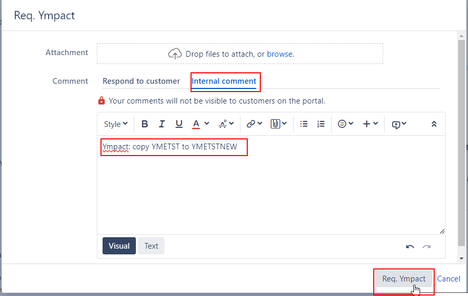This screenshot has width=468, height=296.
Task: Insert a bulleted list
Action: [304, 124]
